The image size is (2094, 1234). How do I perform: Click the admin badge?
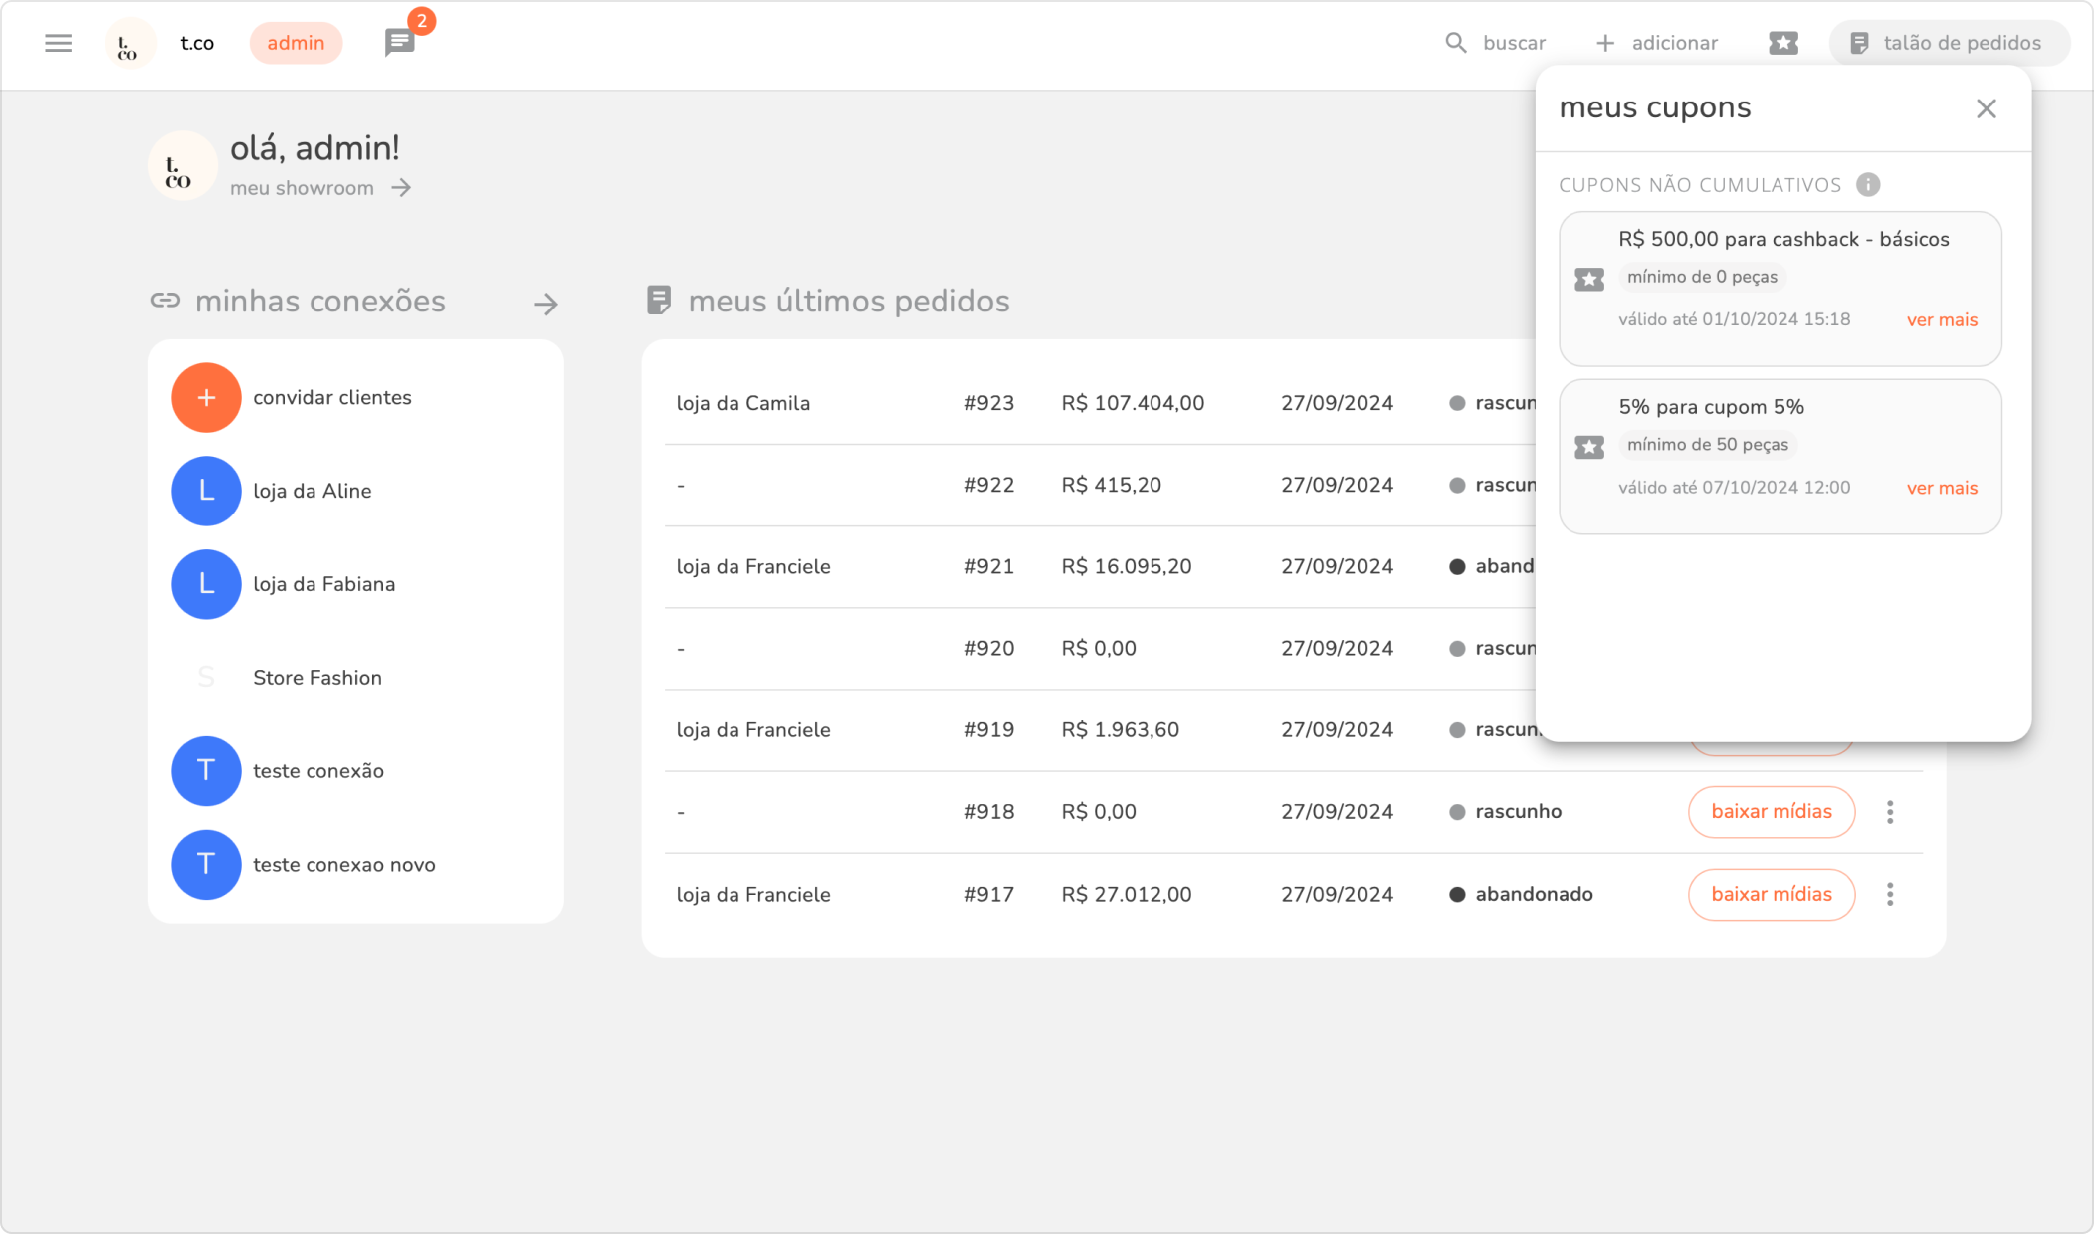(296, 43)
